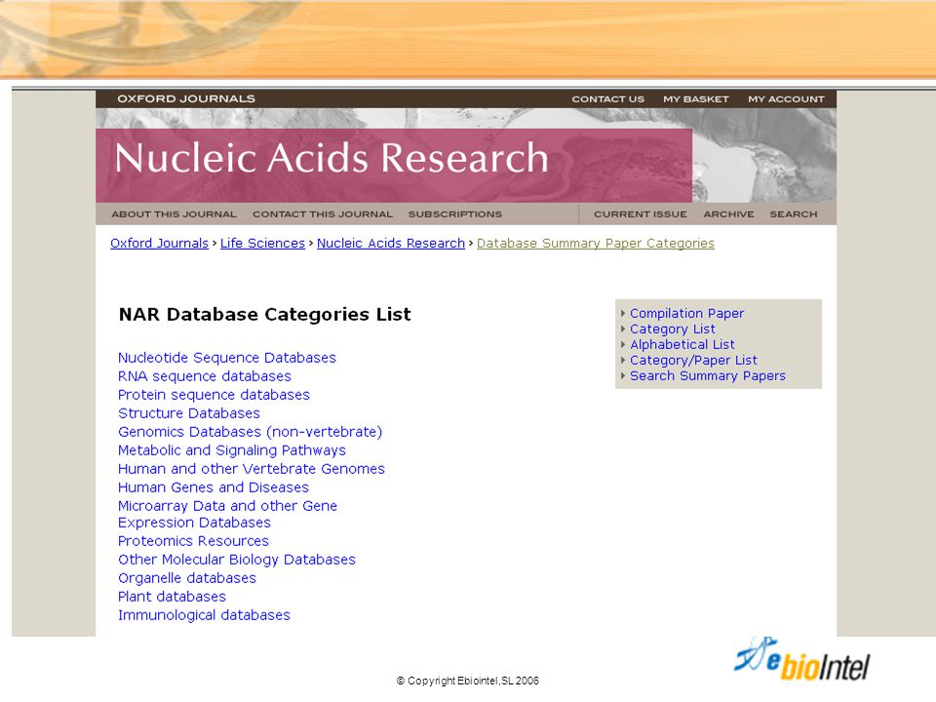Open Organelle databases category

coord(187,578)
